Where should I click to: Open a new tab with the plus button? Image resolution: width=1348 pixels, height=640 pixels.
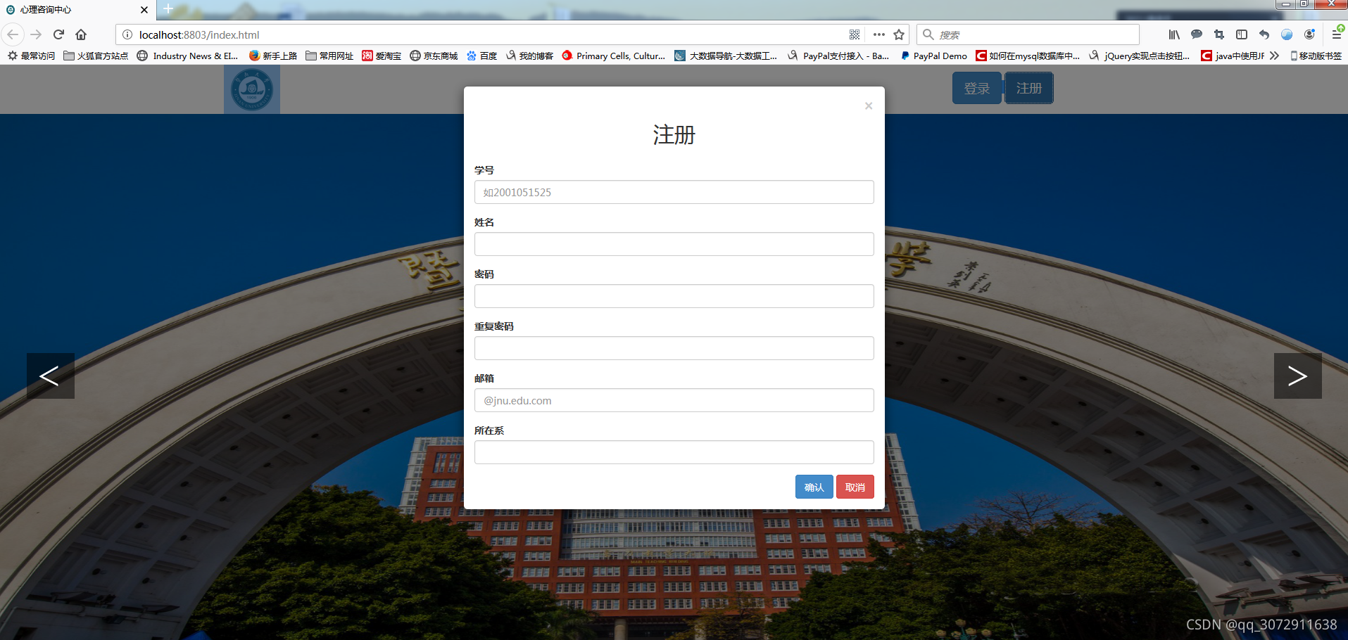[168, 9]
